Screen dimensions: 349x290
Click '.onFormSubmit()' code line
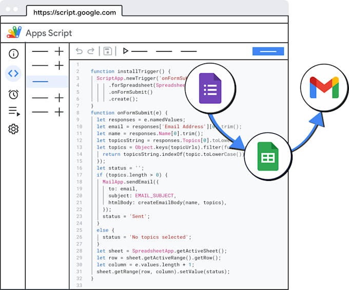click(x=131, y=92)
